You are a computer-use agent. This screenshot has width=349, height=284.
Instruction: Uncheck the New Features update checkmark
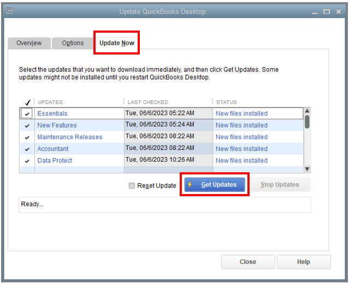(x=27, y=126)
